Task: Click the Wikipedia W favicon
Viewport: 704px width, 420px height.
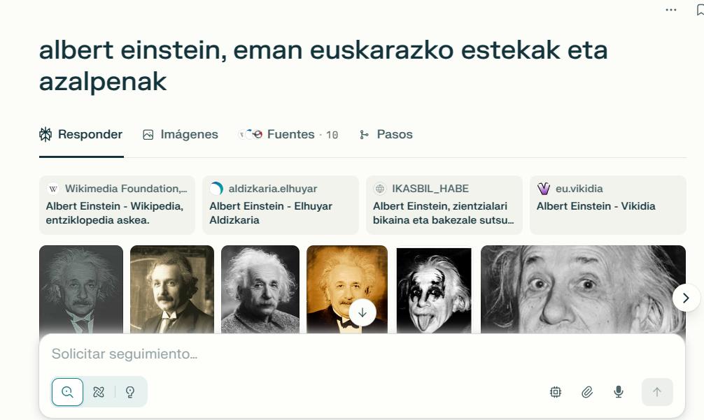Action: click(53, 189)
